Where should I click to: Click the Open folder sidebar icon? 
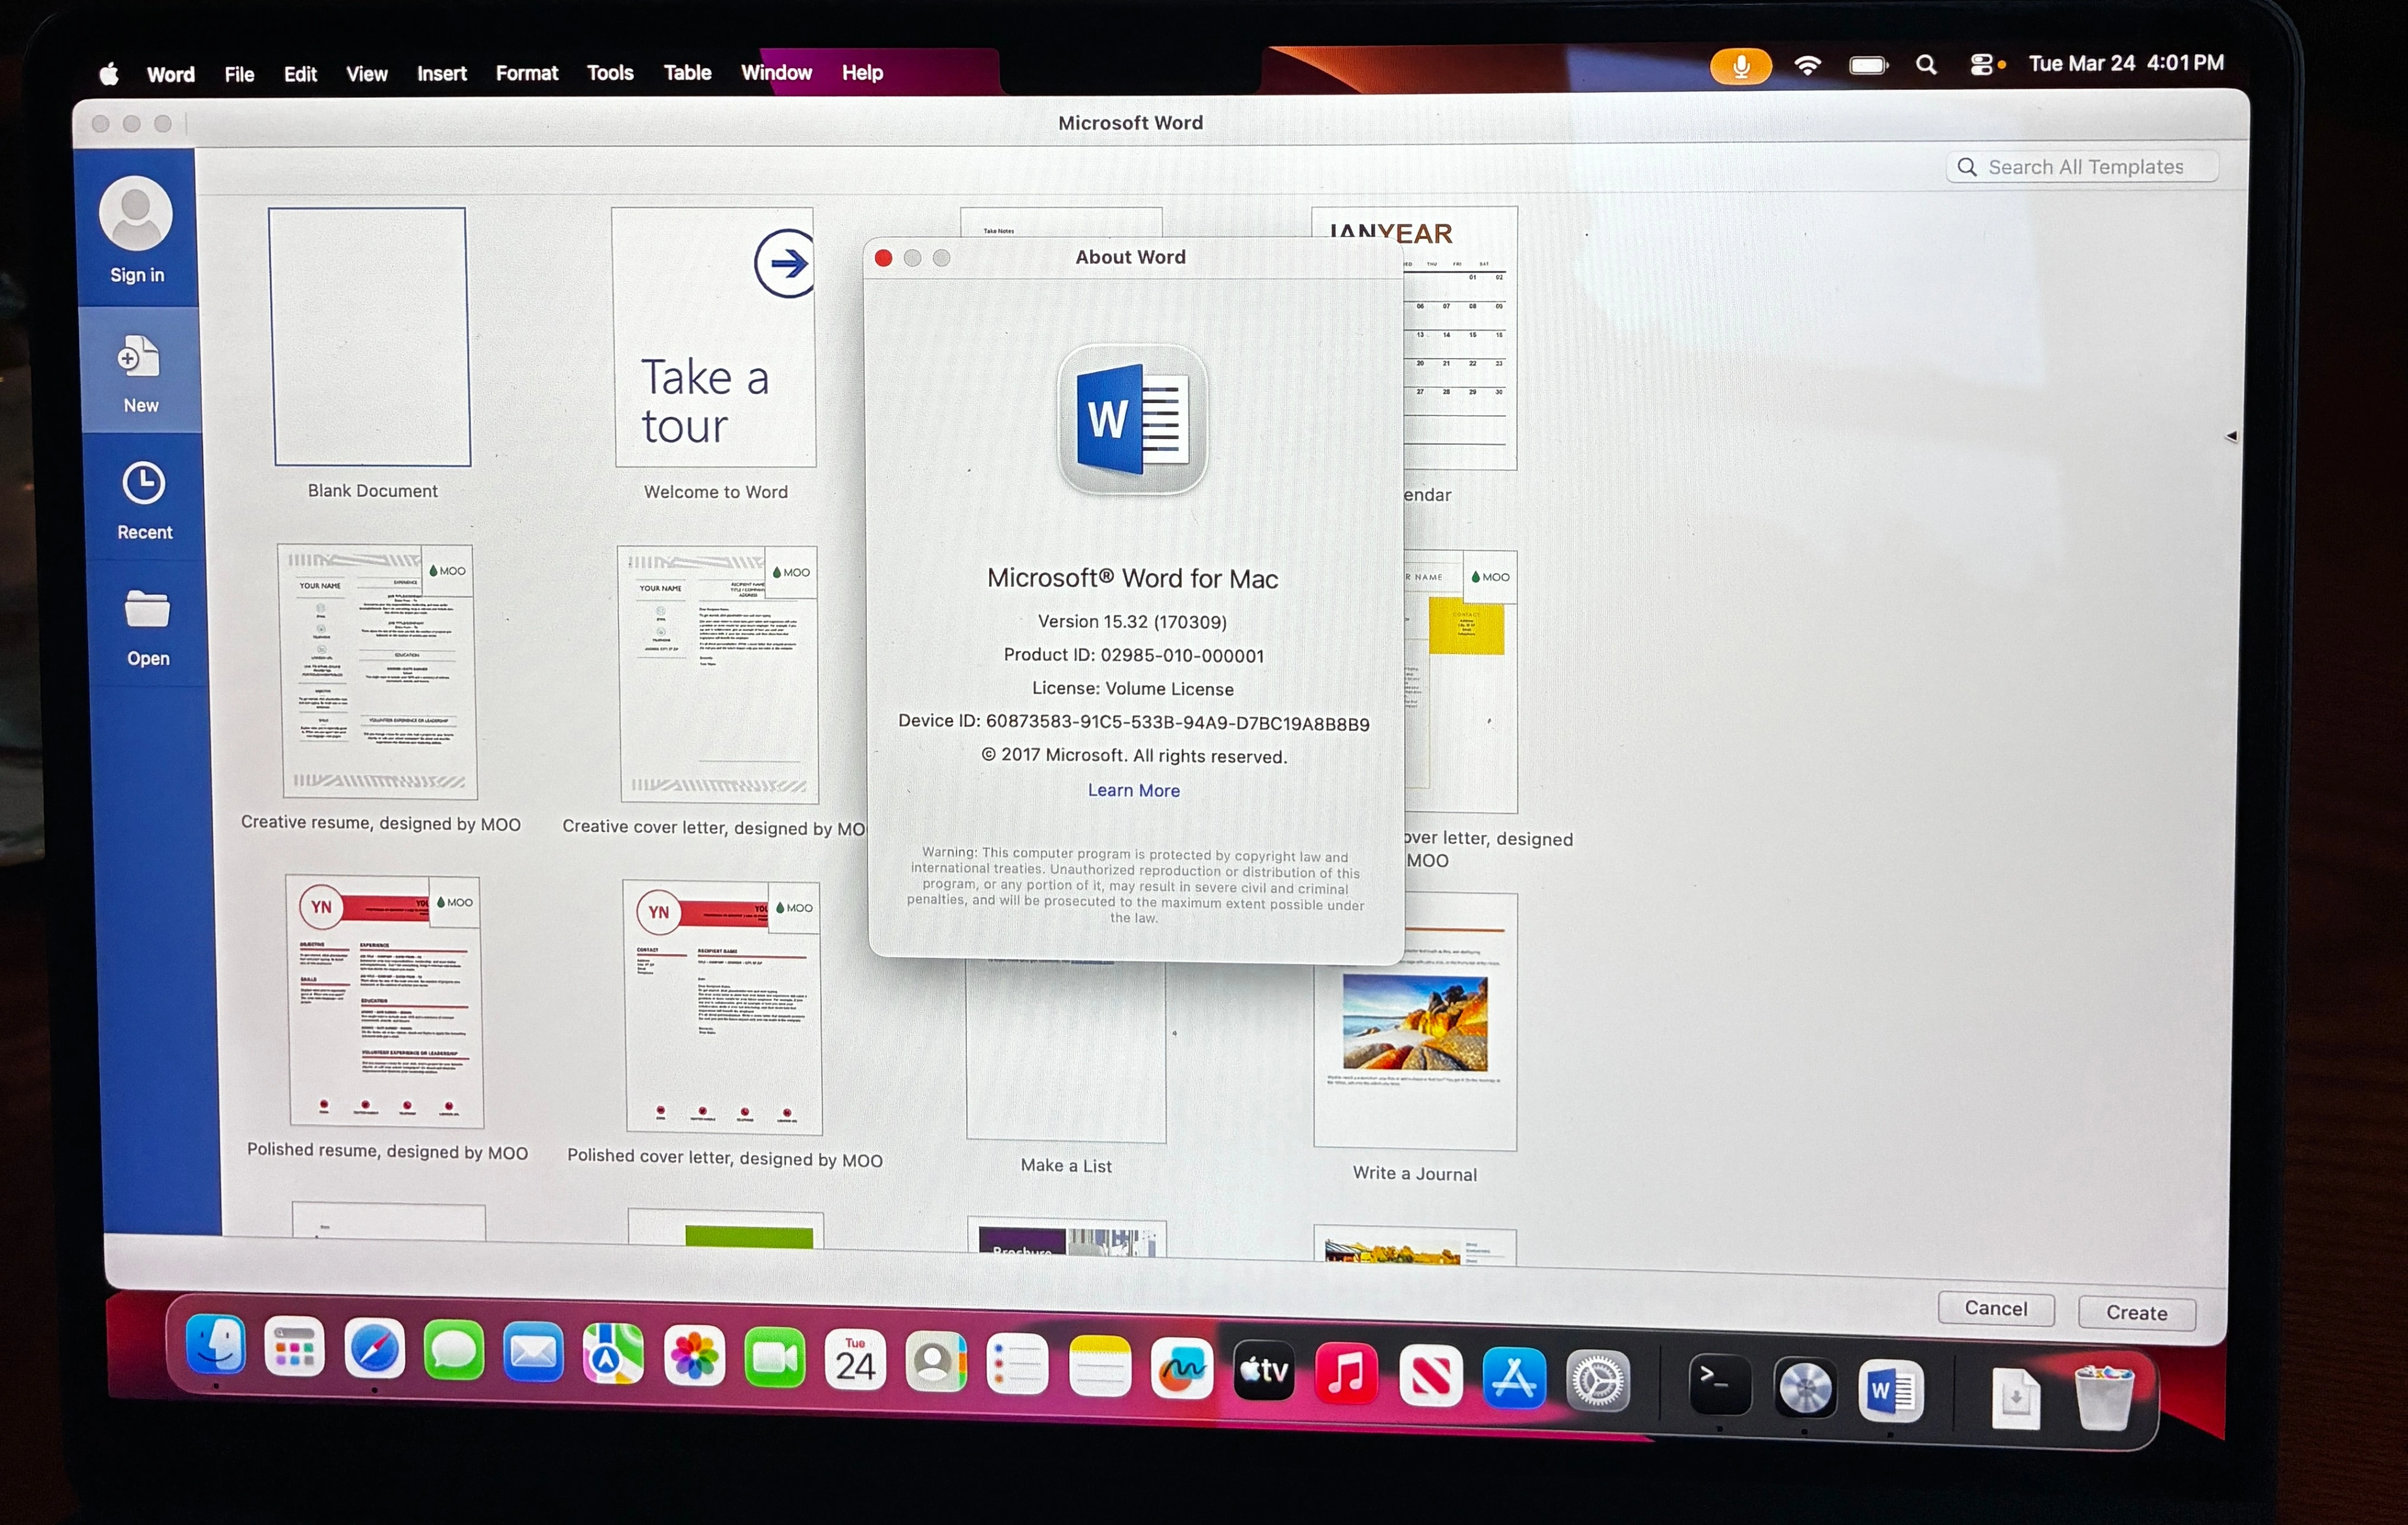point(147,610)
